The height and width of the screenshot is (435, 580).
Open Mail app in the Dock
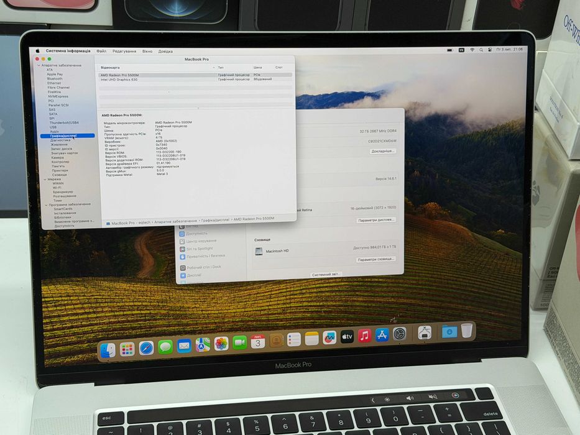click(184, 346)
